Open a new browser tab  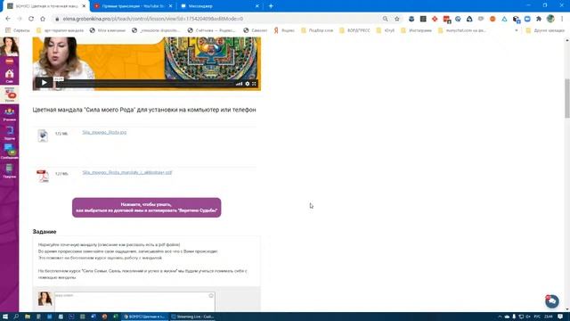click(271, 6)
